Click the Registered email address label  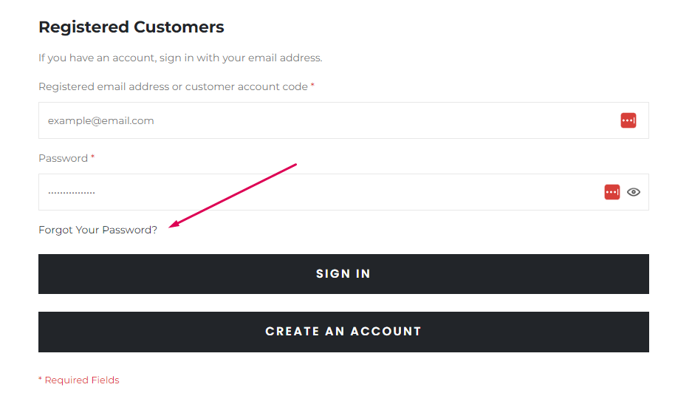173,86
